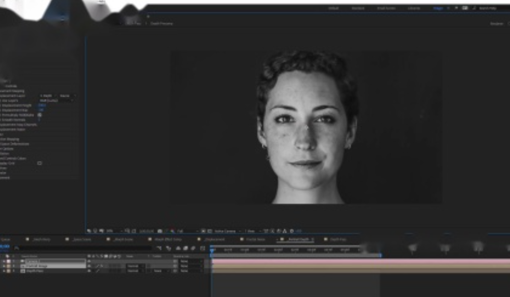Toggle the Render Grid checkbox in effect controls
This screenshot has width=510, height=297.
click(39, 163)
